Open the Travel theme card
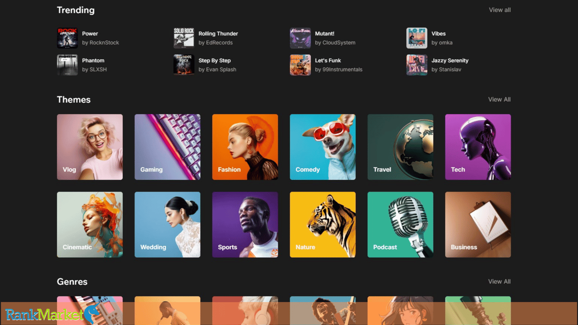This screenshot has height=325, width=578. pyautogui.click(x=400, y=147)
